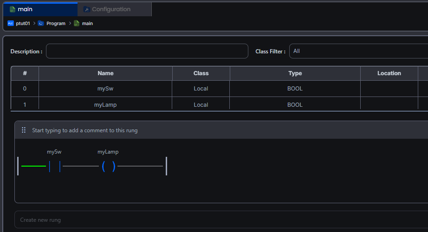
Task: Click the PLC icon beside ptut01 in breadcrumb
Action: [11, 23]
